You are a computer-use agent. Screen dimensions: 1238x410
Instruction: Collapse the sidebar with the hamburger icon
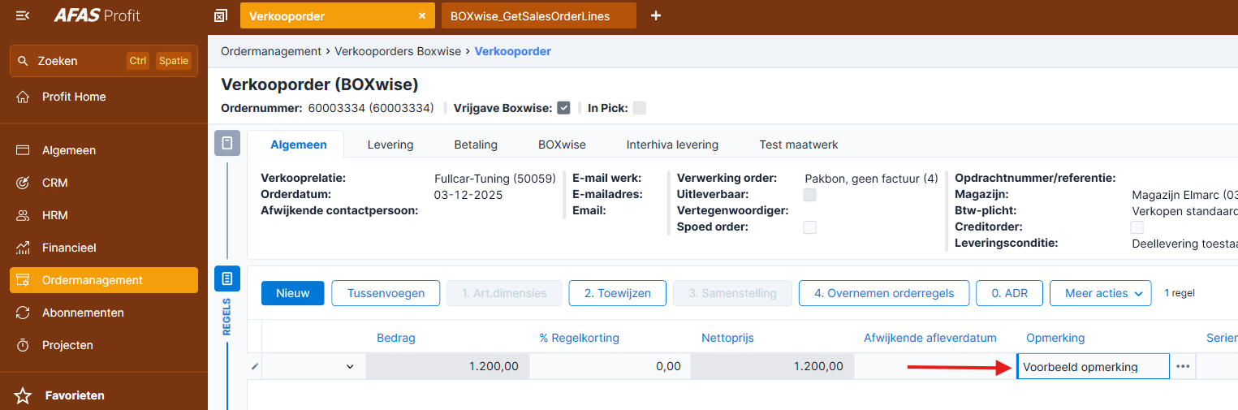pos(23,15)
